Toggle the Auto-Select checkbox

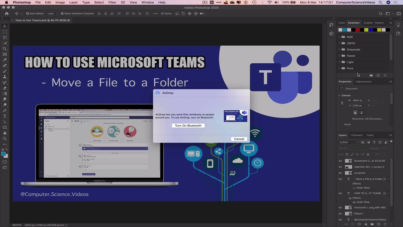tap(27, 14)
